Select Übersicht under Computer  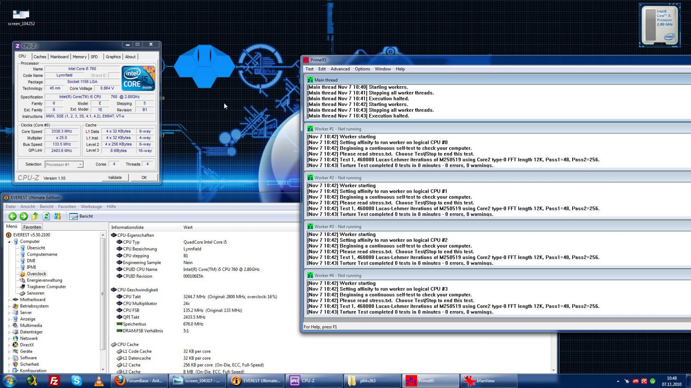pos(36,248)
